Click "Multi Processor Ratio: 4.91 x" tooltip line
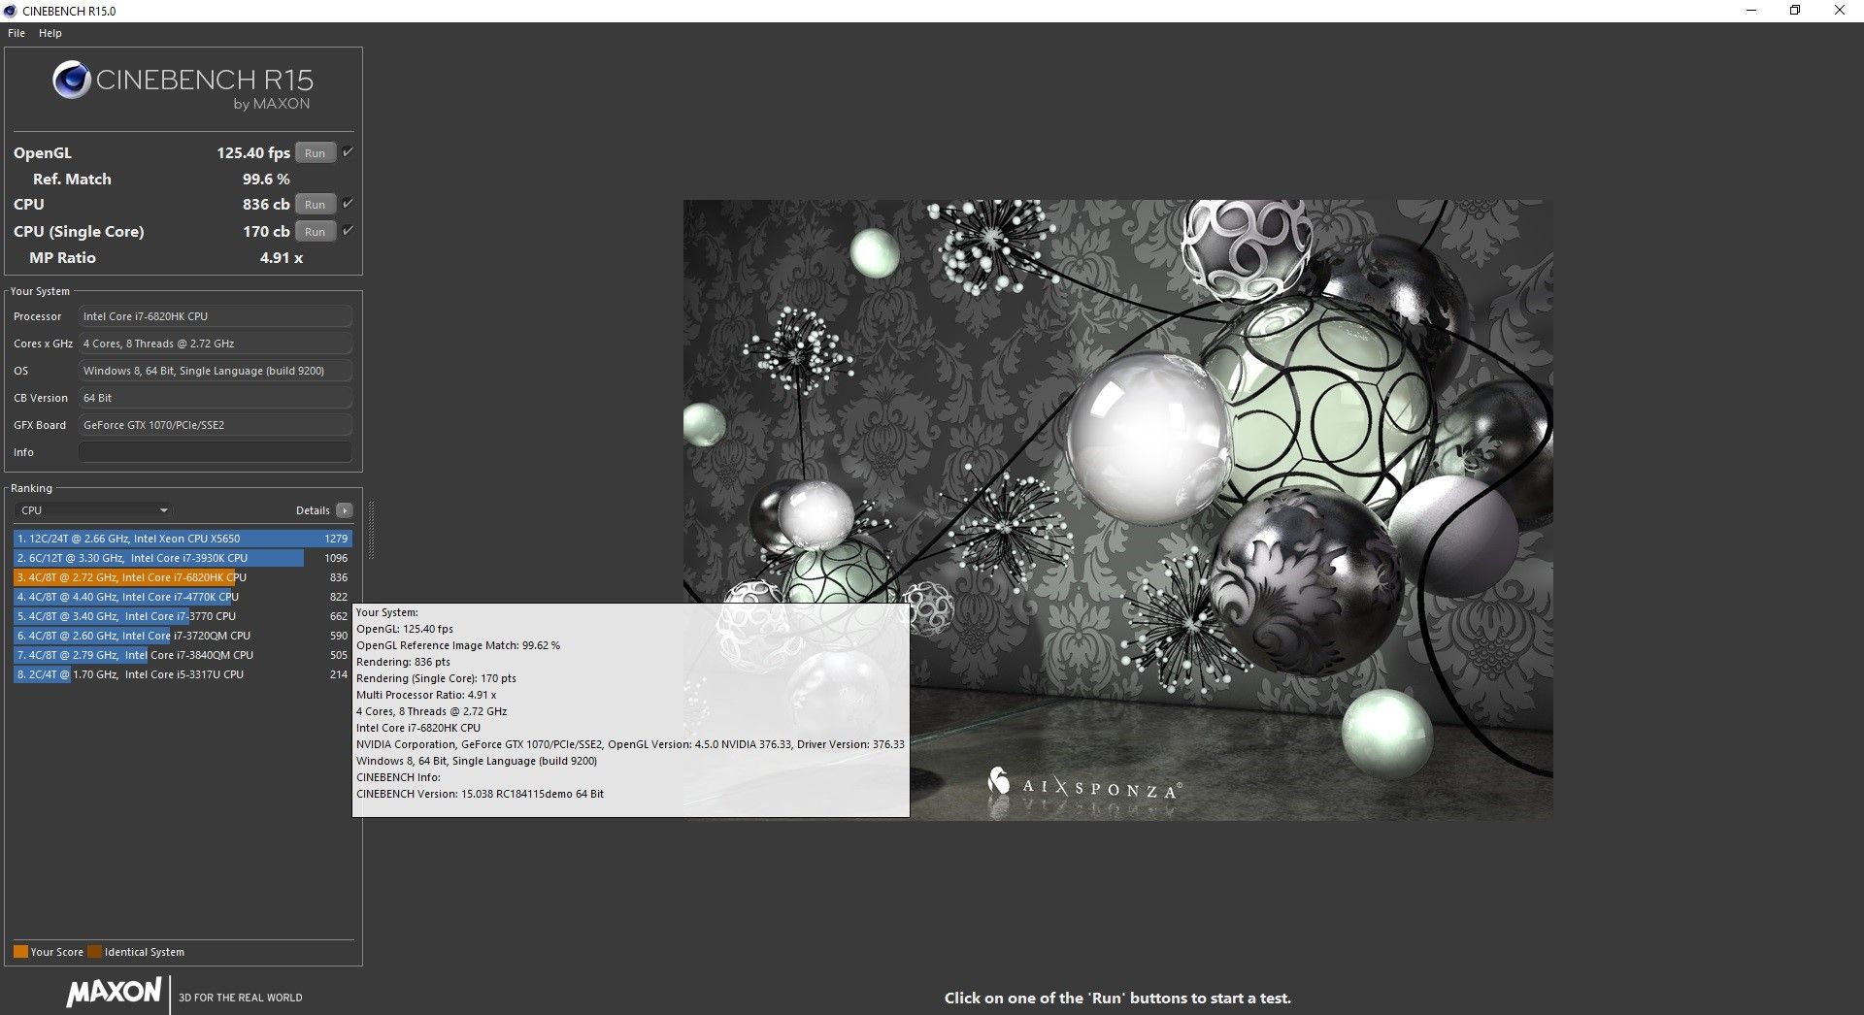 [426, 695]
